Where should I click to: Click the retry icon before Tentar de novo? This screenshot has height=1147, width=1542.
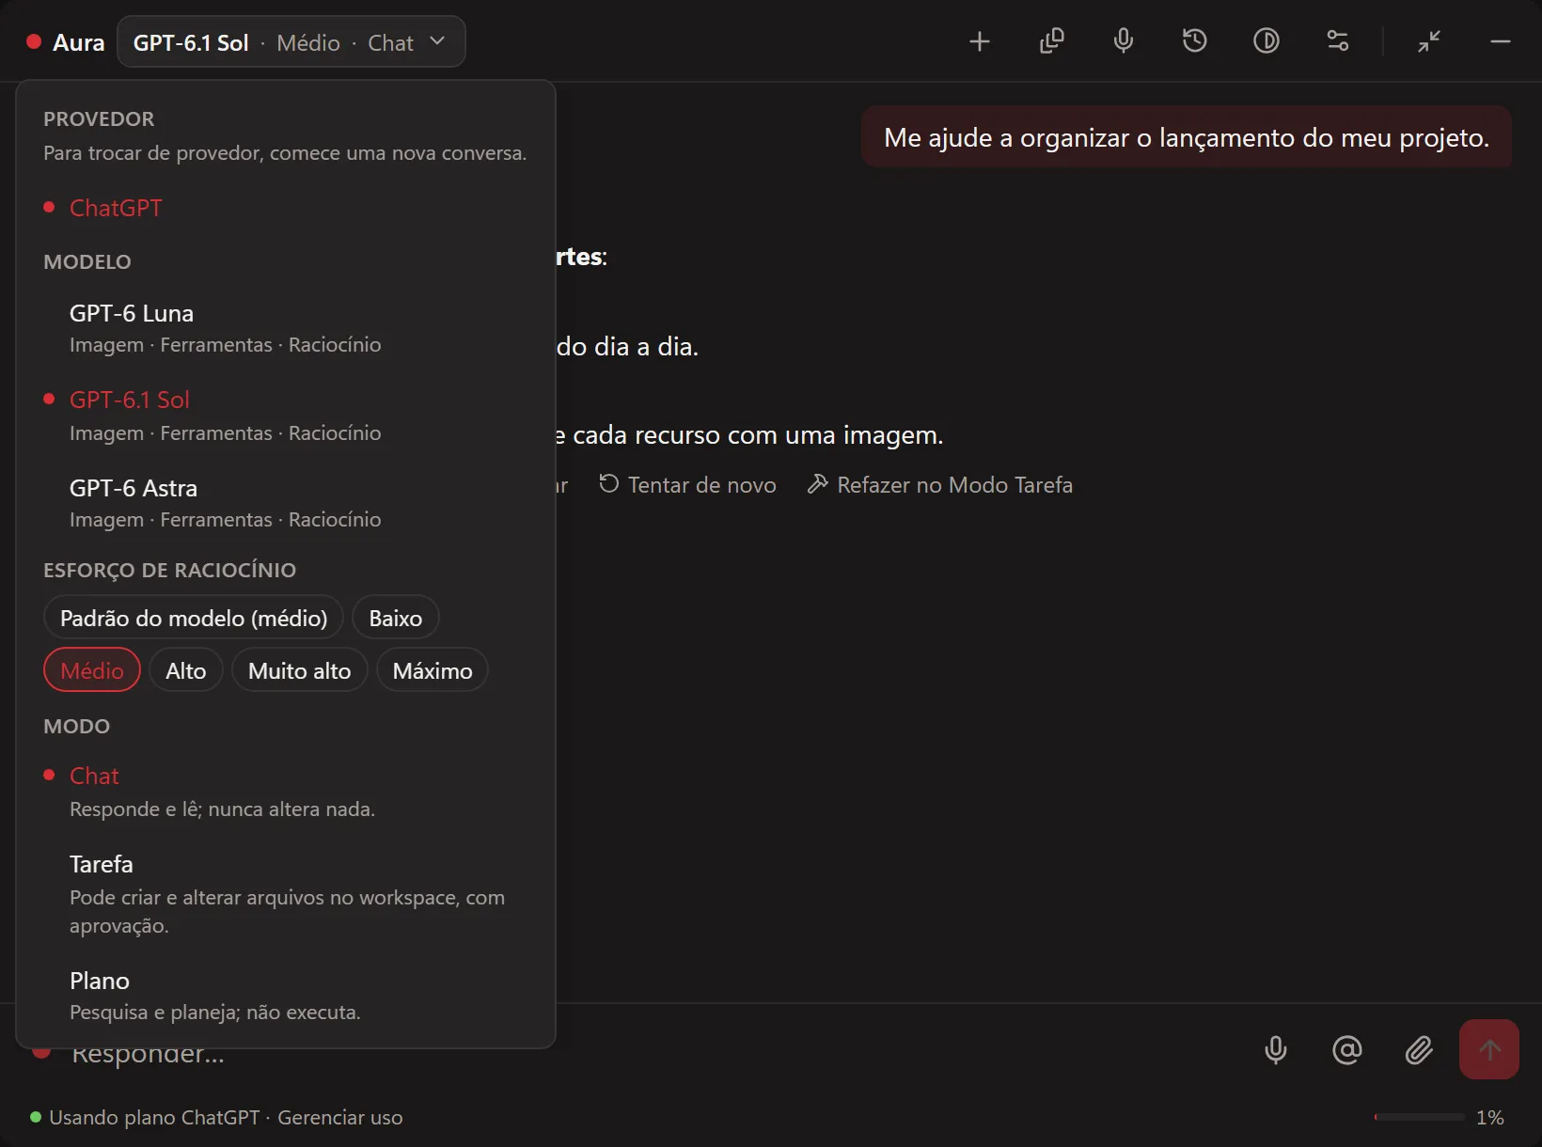point(609,484)
